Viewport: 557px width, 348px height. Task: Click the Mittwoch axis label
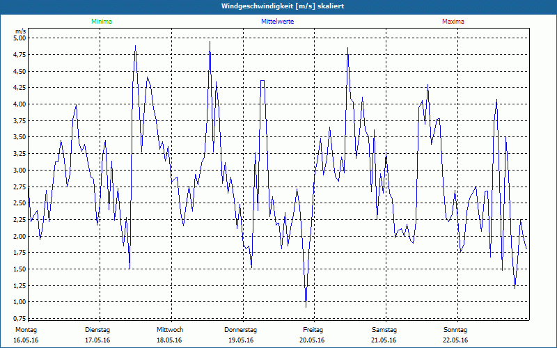point(170,330)
